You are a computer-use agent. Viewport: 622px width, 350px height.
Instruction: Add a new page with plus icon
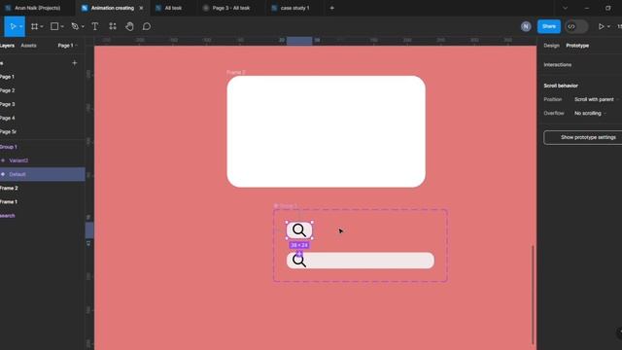coord(75,63)
